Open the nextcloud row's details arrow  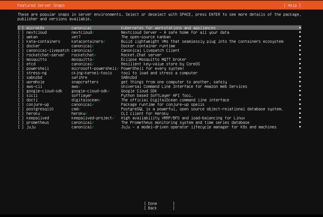(300, 32)
